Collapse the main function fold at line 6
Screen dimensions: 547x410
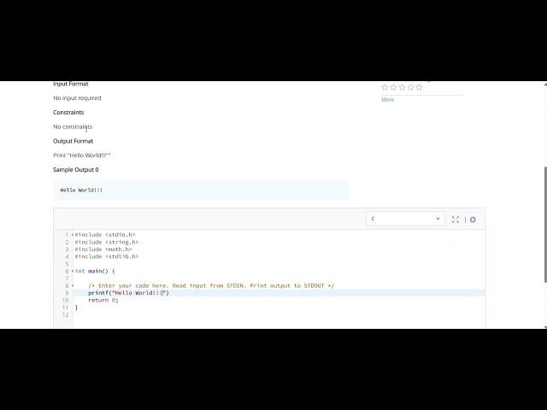(x=73, y=271)
